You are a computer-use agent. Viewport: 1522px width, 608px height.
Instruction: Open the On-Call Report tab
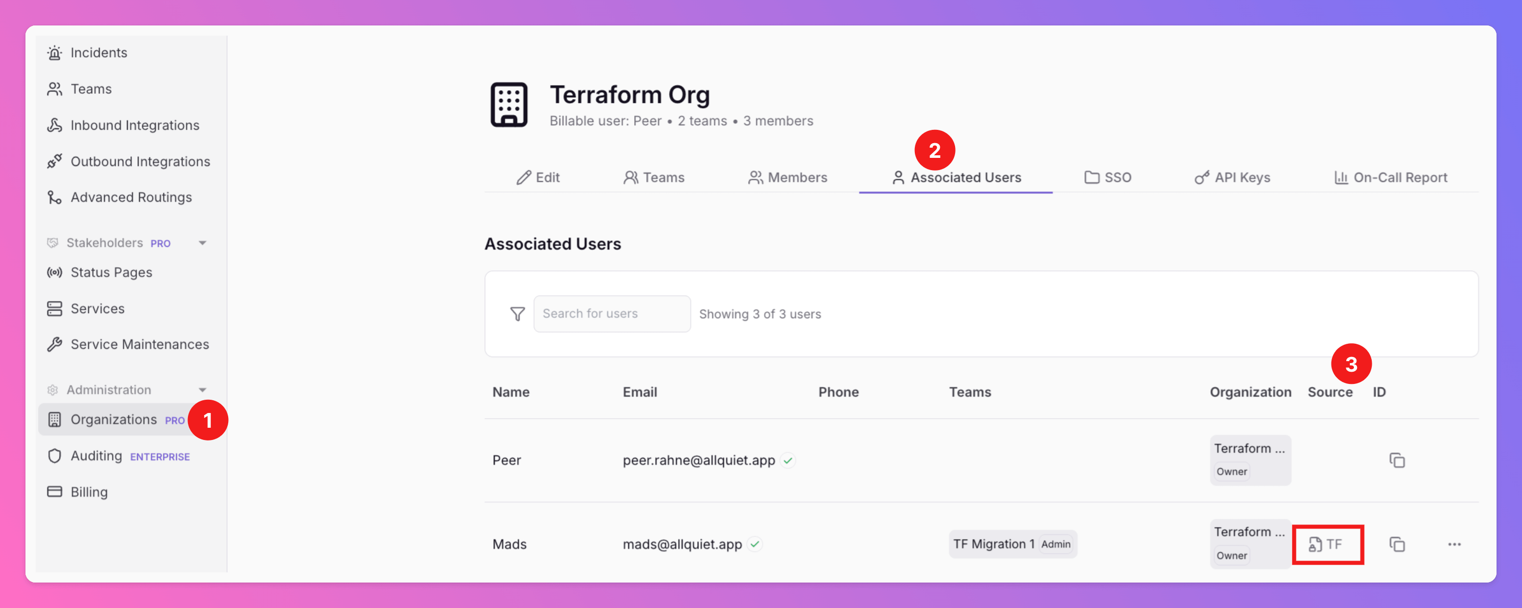[1390, 177]
